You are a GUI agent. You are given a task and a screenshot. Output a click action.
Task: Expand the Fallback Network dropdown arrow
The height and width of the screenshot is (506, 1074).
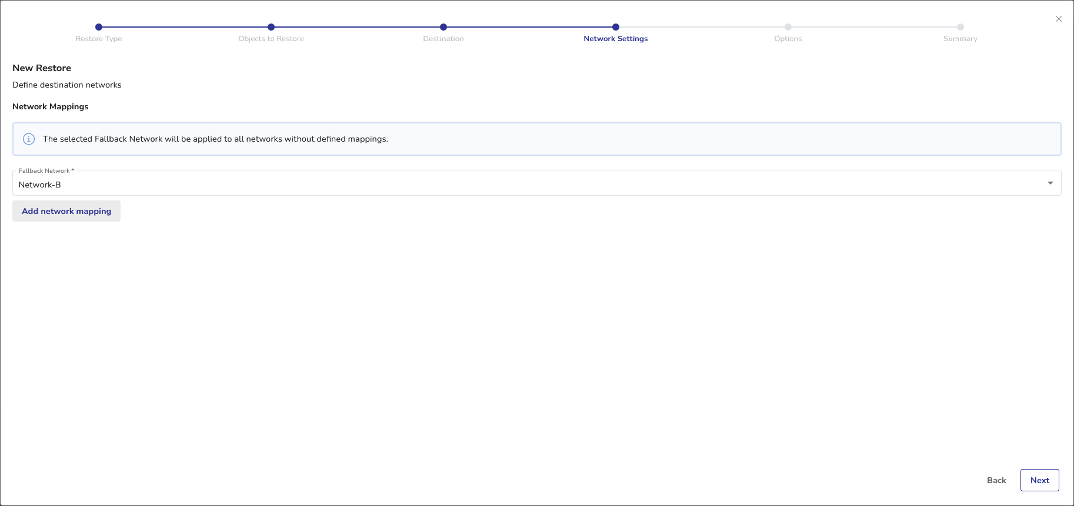coord(1050,183)
